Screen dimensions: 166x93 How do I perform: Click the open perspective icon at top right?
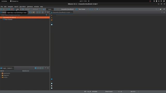pos(161,9)
